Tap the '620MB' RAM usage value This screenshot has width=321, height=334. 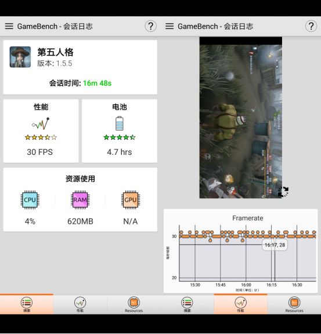[80, 222]
